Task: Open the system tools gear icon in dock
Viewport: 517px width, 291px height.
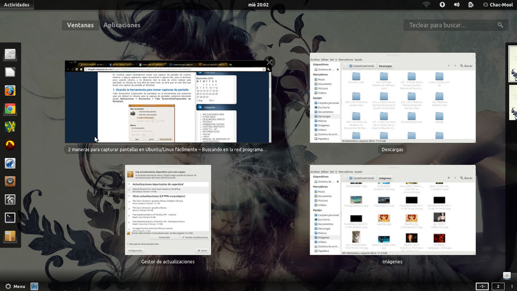Action: pyautogui.click(x=10, y=199)
